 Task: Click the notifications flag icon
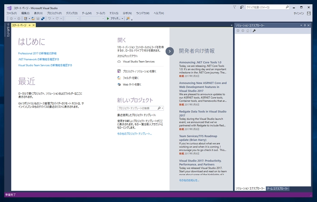click(234, 7)
